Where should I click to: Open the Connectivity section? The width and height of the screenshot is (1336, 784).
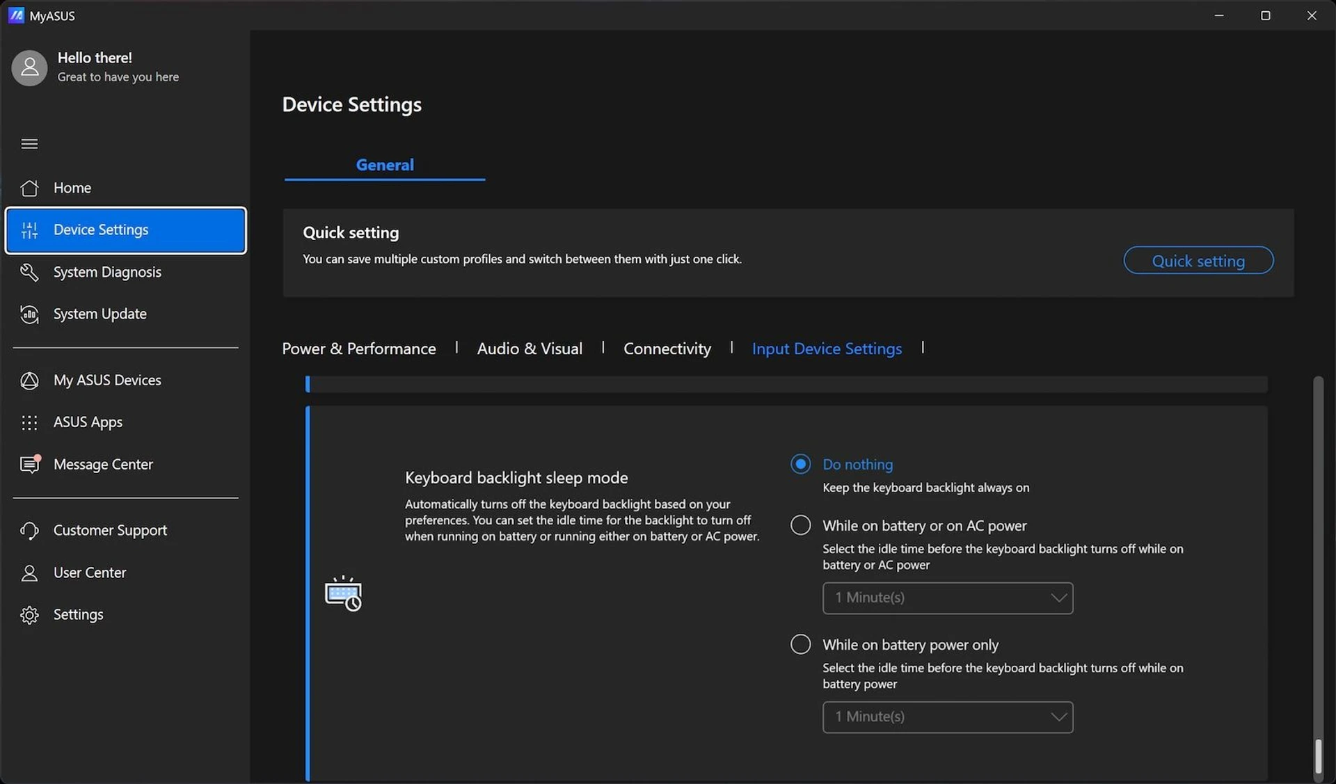(667, 349)
